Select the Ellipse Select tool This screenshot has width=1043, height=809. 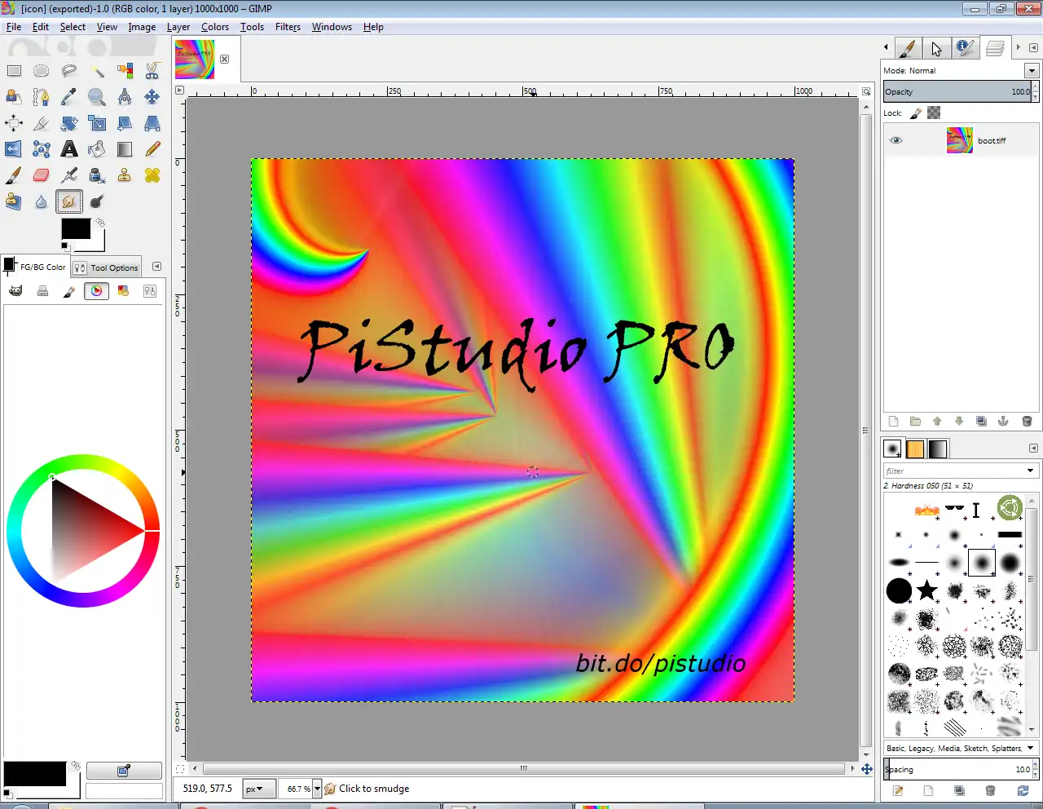(x=42, y=71)
